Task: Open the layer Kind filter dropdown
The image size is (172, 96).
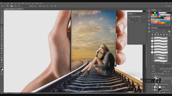Action: 156,69
